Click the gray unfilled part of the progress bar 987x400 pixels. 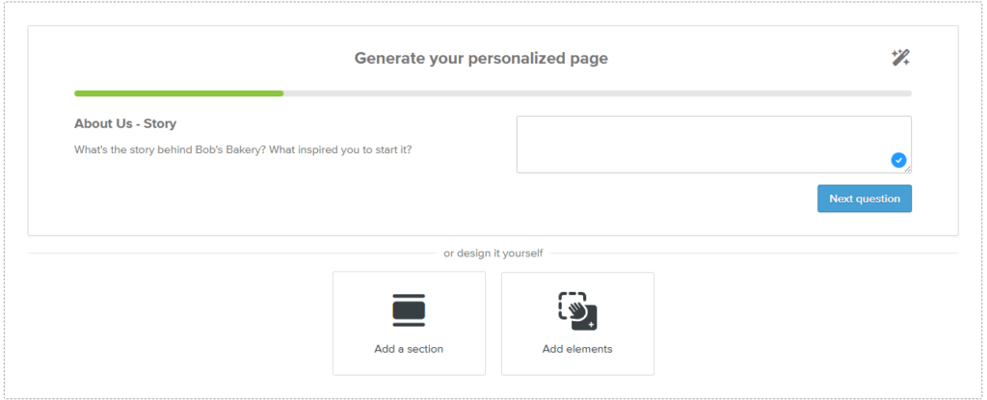[x=598, y=93]
